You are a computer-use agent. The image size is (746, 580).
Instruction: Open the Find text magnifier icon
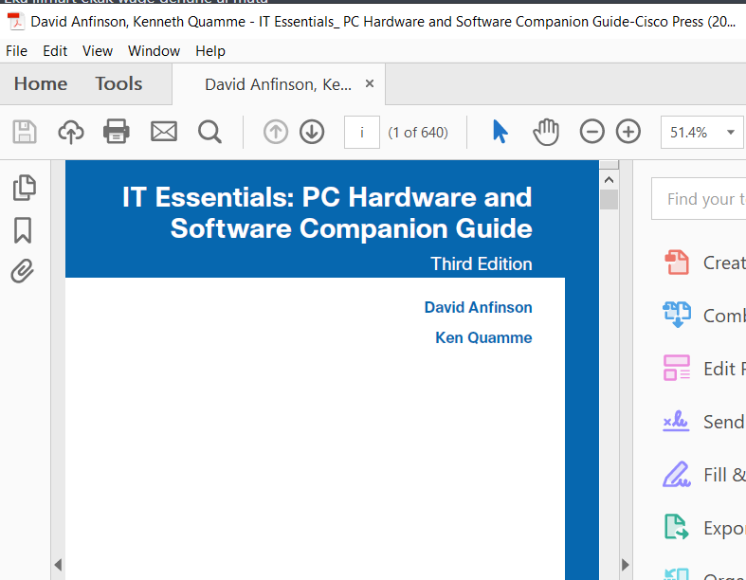pyautogui.click(x=209, y=132)
